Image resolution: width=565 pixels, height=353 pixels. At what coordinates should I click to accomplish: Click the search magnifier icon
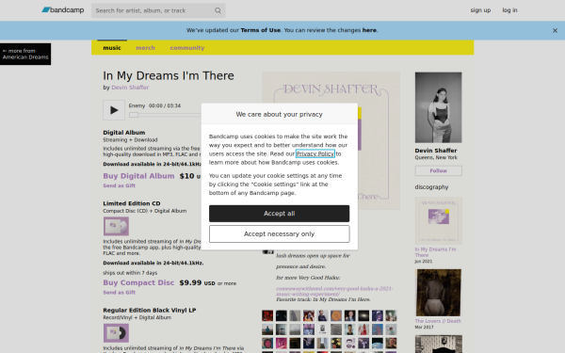tap(218, 10)
